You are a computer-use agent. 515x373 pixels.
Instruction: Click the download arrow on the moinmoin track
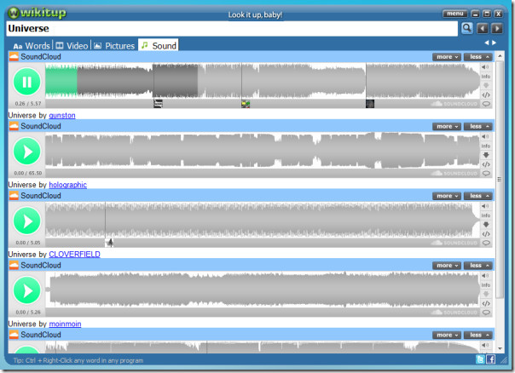tap(486, 295)
